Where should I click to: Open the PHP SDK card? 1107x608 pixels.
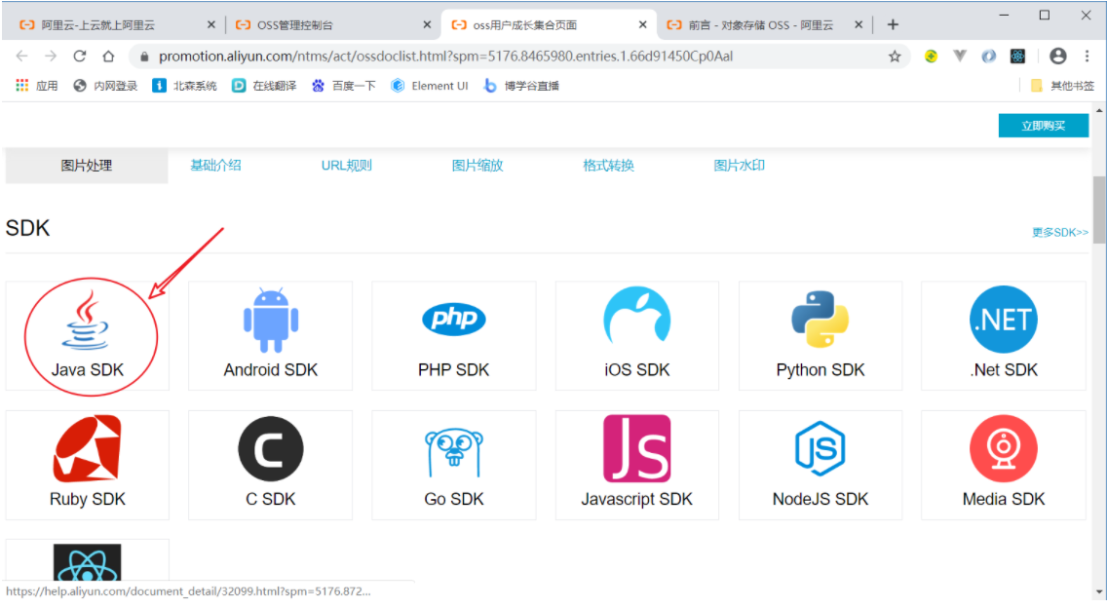454,335
